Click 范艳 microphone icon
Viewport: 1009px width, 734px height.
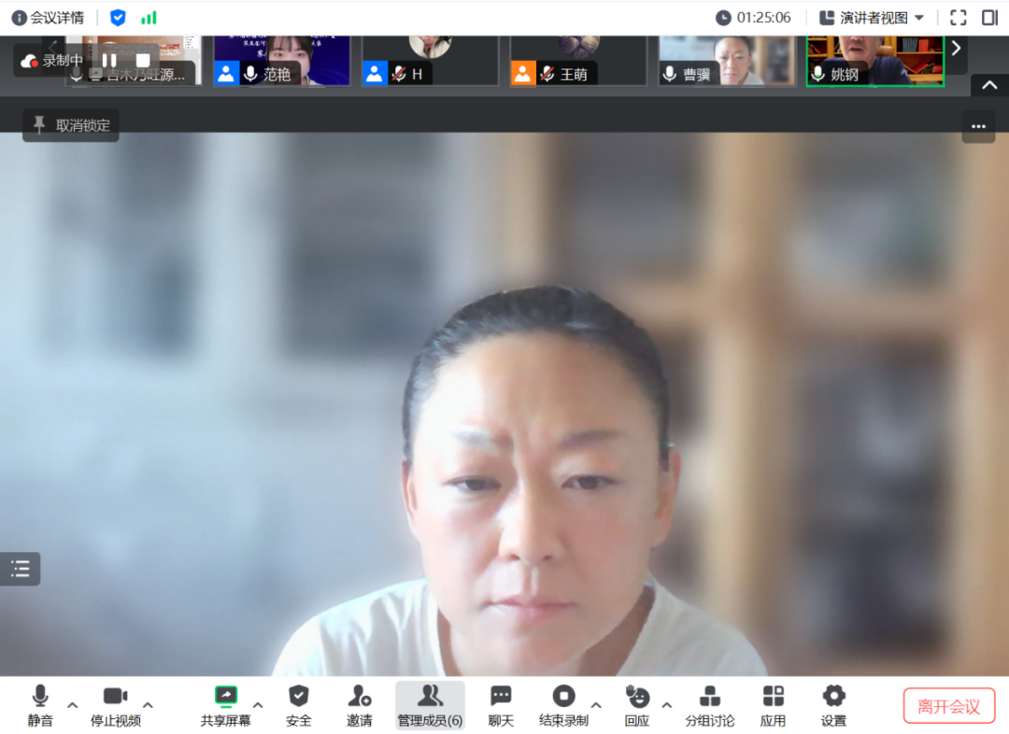(251, 74)
